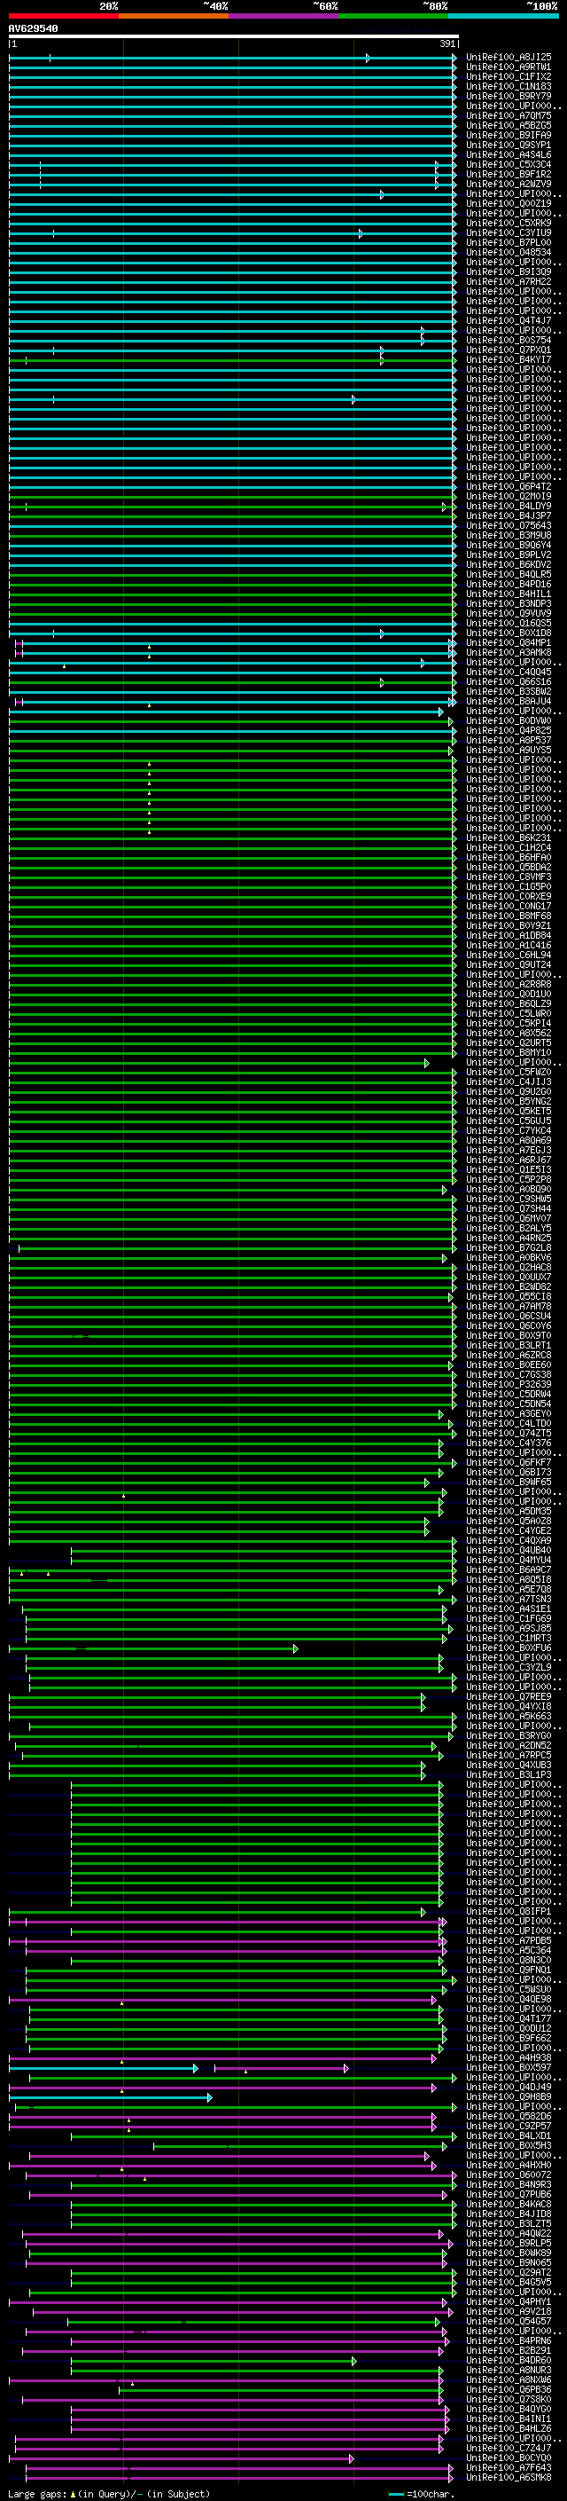Screen dimensions: 567x2501
Task: Open hit UniRef100_B9RY79
Action: coord(509,96)
